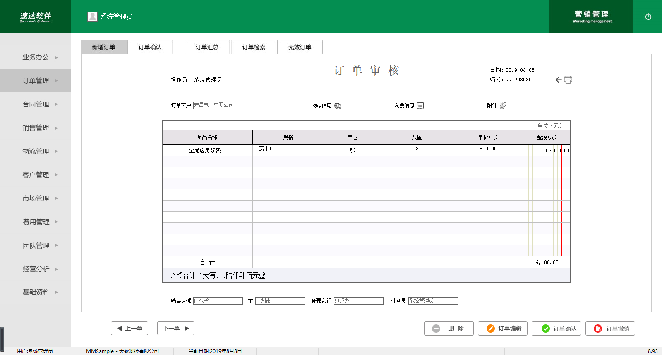The width and height of the screenshot is (662, 355).
Task: Open 销售管理 in the sidebar
Action: point(36,128)
